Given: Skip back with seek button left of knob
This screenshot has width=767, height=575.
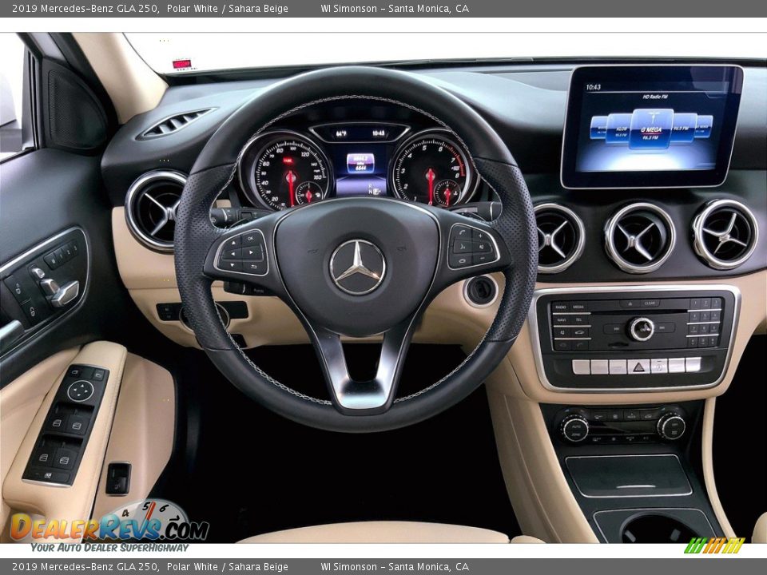Looking at the screenshot, I should (x=615, y=328).
